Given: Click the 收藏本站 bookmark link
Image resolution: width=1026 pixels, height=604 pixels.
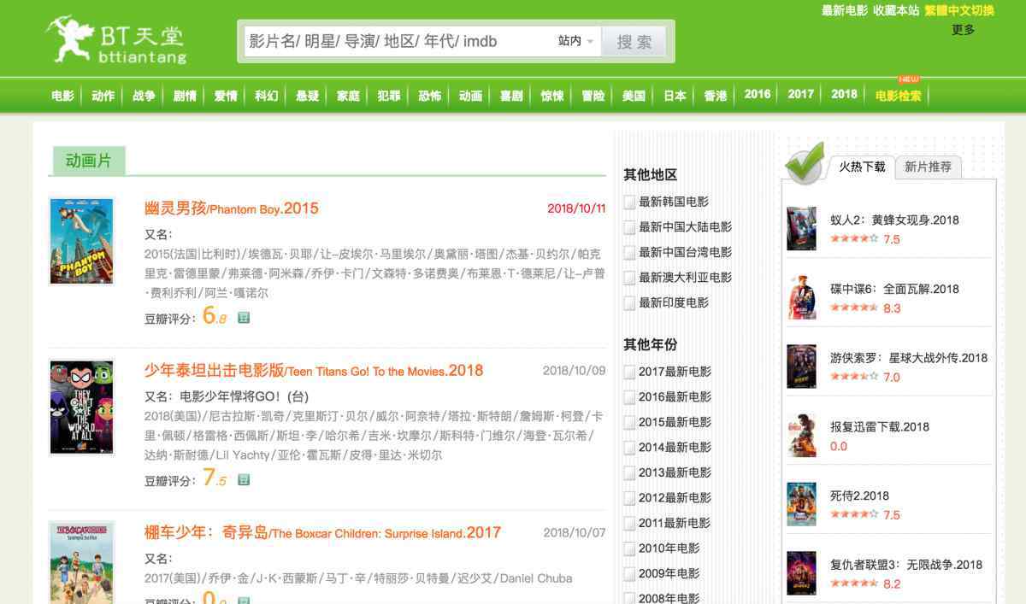Looking at the screenshot, I should 896,10.
